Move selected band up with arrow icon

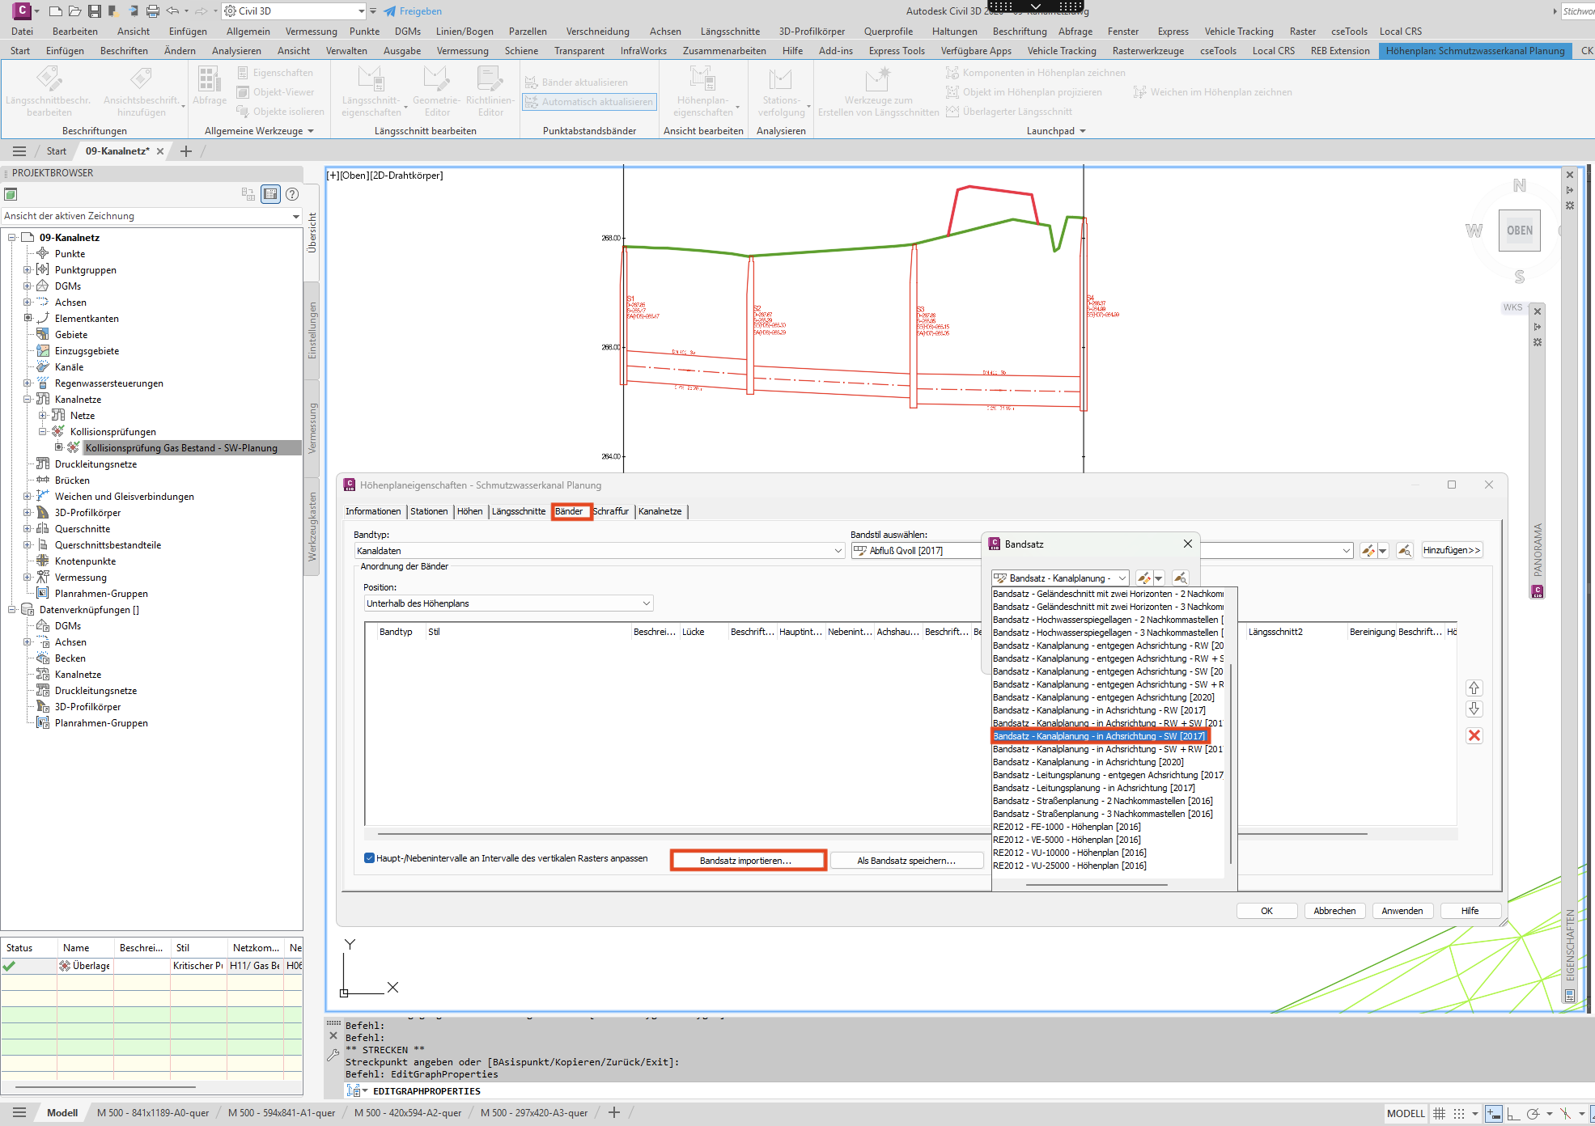pos(1474,688)
